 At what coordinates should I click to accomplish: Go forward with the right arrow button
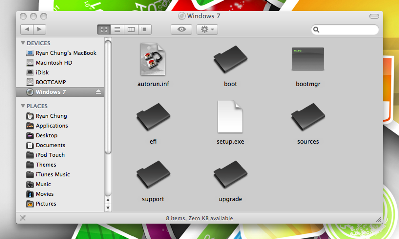pyautogui.click(x=40, y=29)
